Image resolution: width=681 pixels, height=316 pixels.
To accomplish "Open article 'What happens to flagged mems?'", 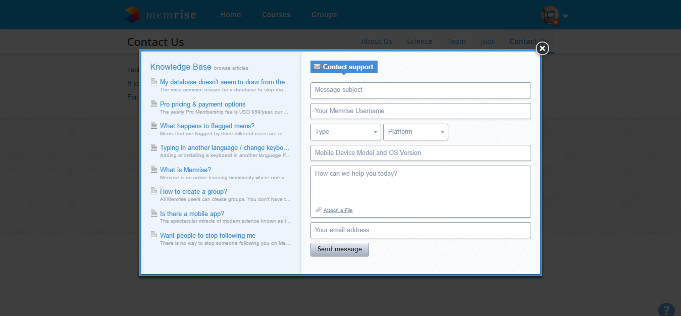I will (207, 126).
